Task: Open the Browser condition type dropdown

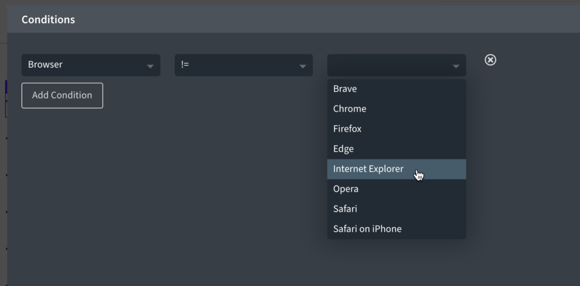Action: 91,66
